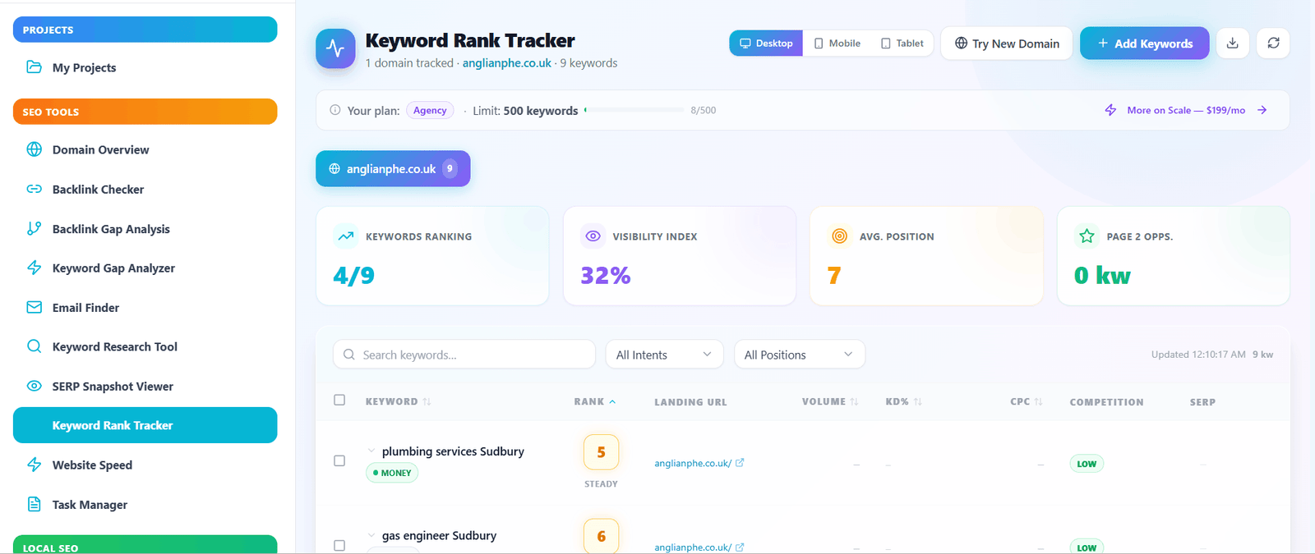Open the All Intents dropdown

(664, 355)
